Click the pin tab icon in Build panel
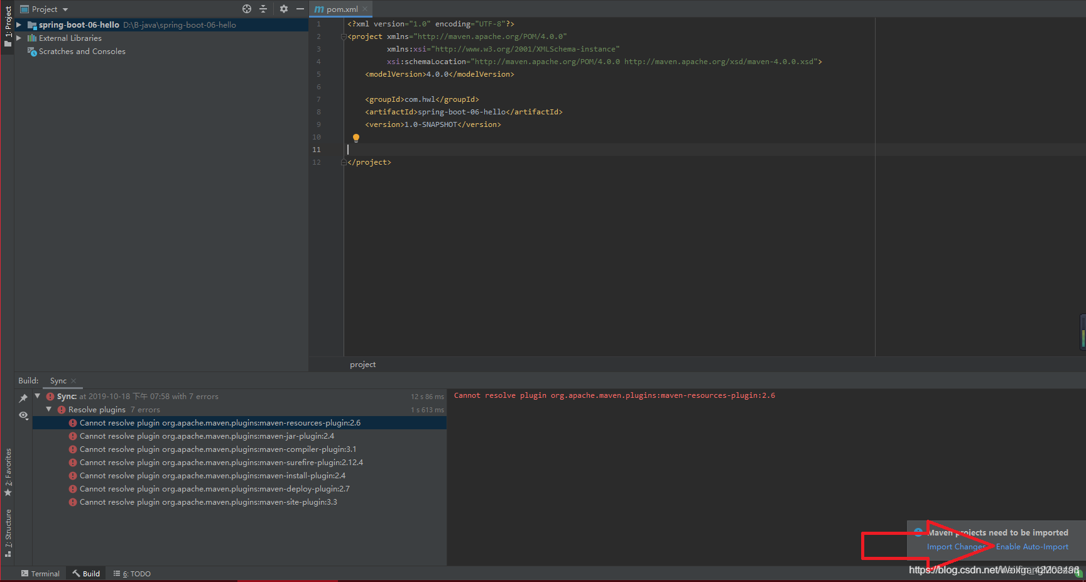Viewport: 1086px width, 582px height. click(23, 398)
